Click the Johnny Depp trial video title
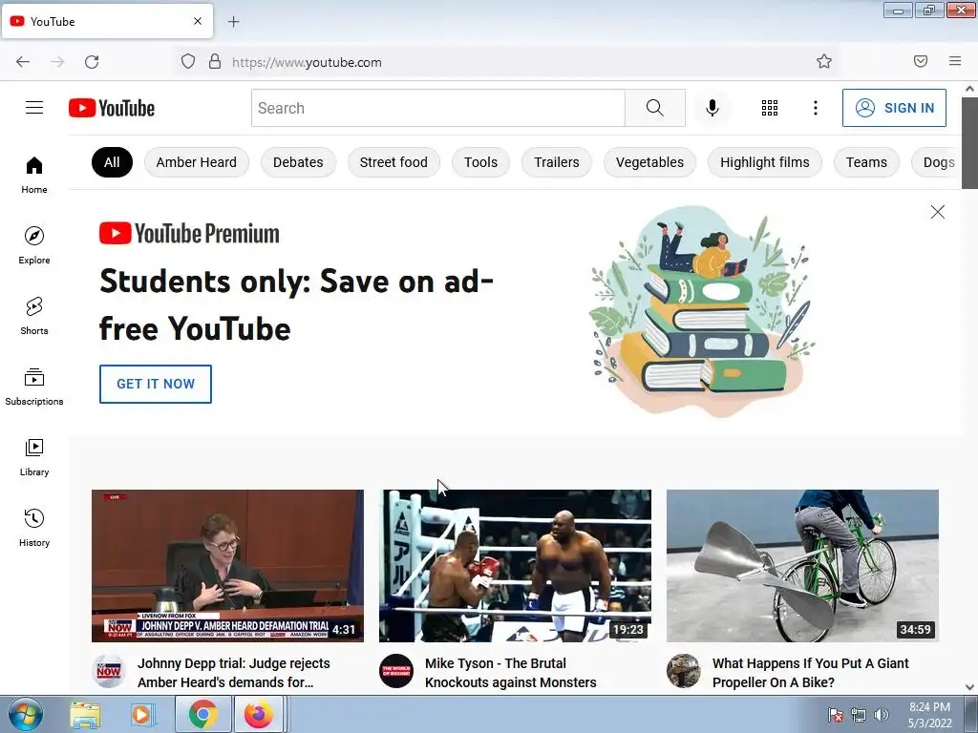The height and width of the screenshot is (733, 978). 234,673
